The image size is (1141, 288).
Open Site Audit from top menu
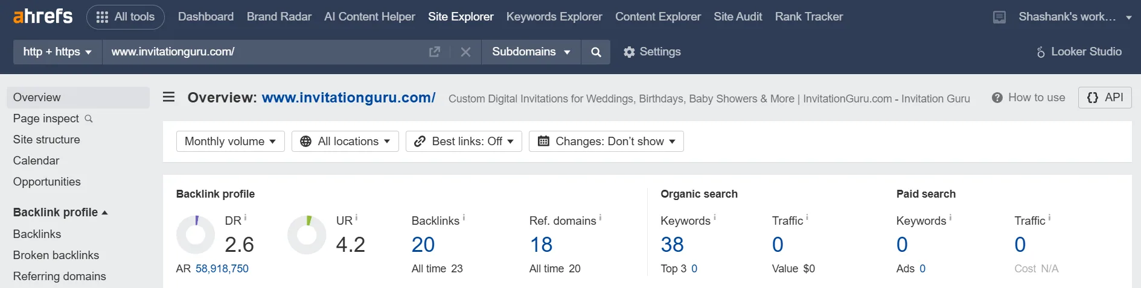tap(737, 17)
